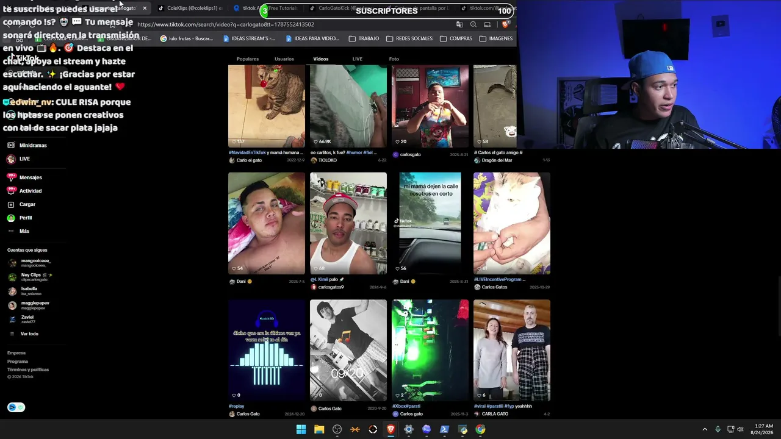
Task: Open the Settings gear taskbar icon
Action: click(409, 429)
